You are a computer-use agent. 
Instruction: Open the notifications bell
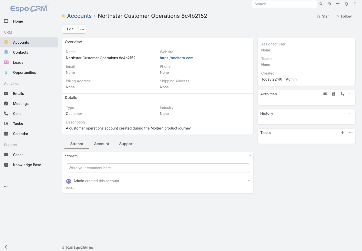pos(346,4)
